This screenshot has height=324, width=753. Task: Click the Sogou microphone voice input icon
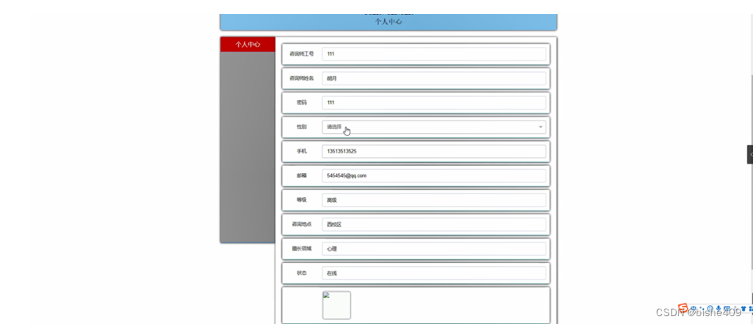(x=719, y=308)
